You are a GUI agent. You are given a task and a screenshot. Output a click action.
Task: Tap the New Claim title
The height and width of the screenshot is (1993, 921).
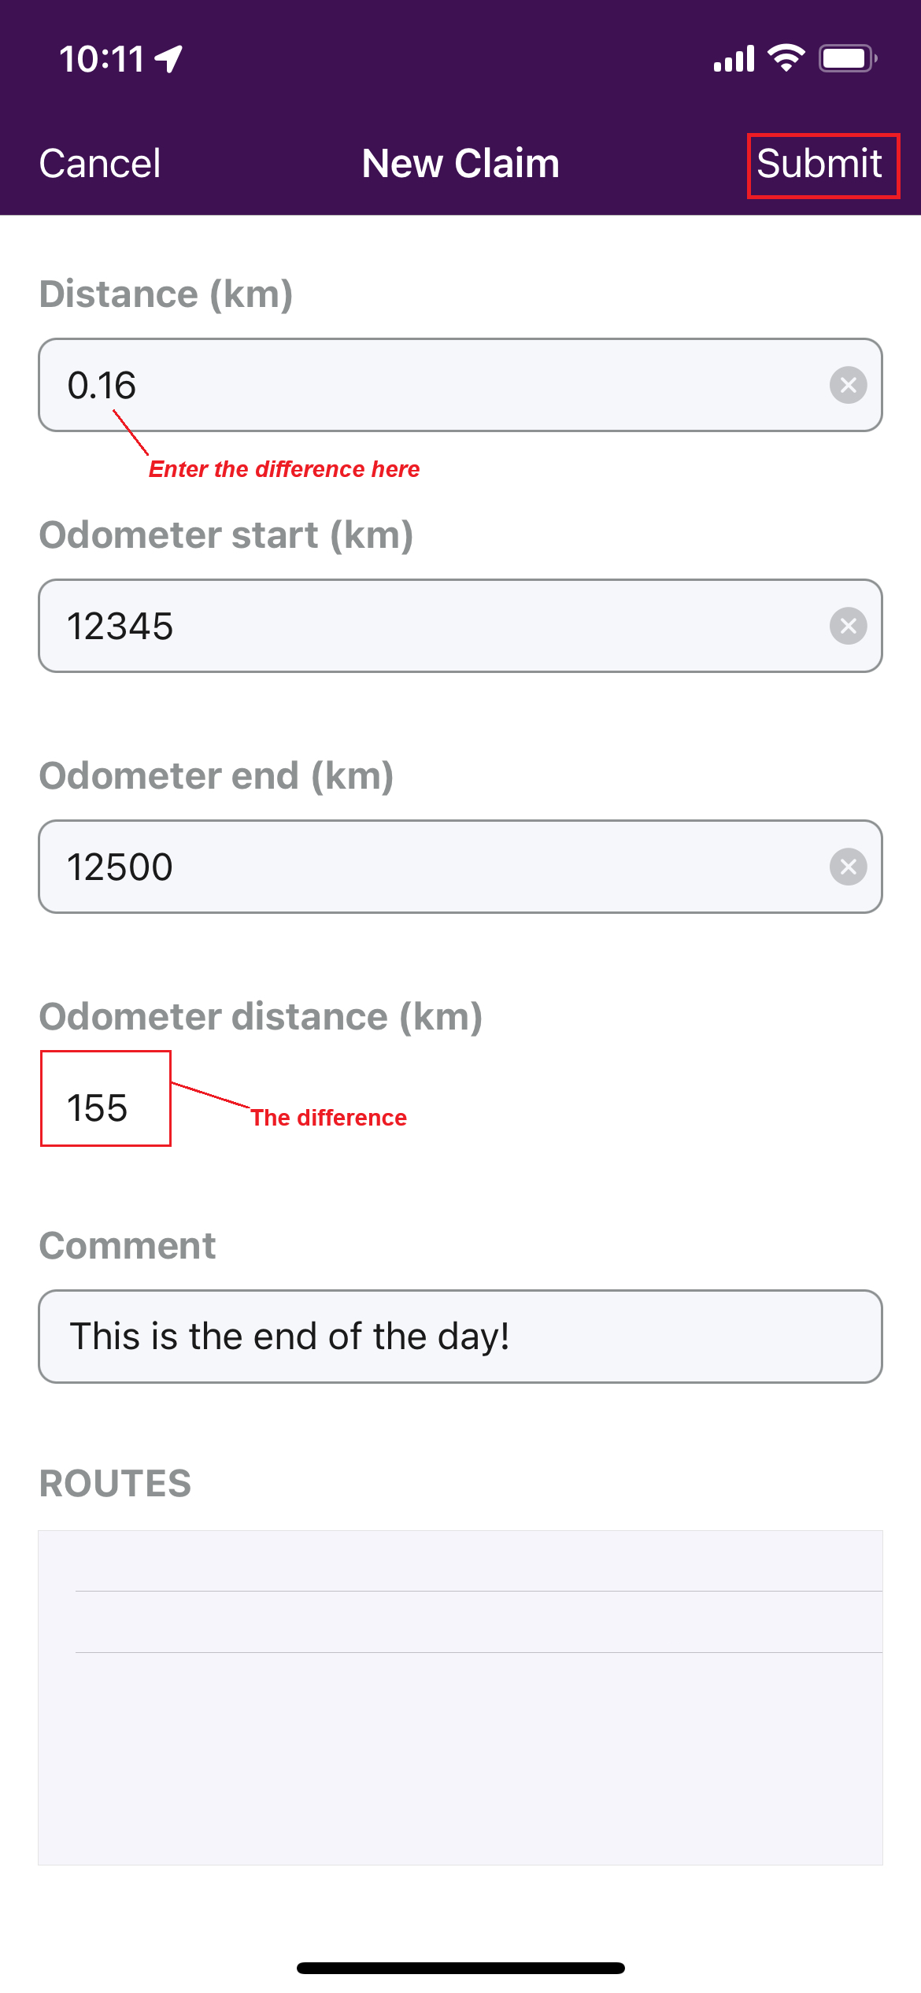coord(460,164)
